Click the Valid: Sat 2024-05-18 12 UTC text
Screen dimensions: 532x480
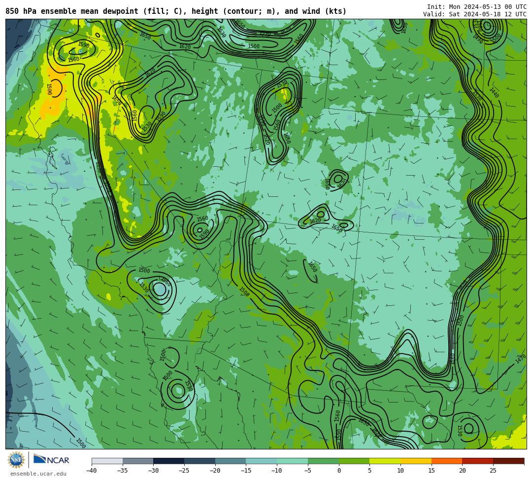click(475, 14)
